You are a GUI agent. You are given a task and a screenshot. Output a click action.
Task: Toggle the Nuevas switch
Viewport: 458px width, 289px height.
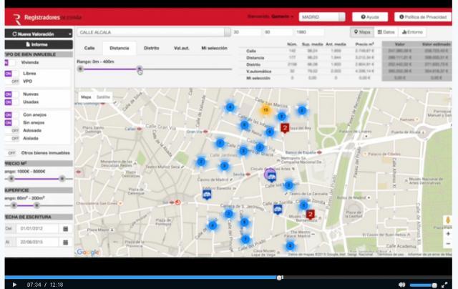click(x=11, y=94)
